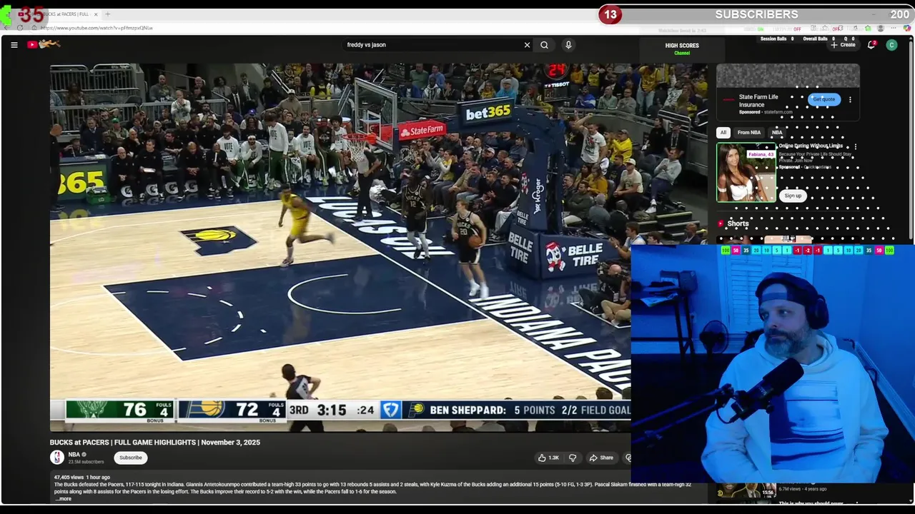Click the 23.5M subscribers text
Viewport: 915px width, 514px height.
click(x=86, y=462)
